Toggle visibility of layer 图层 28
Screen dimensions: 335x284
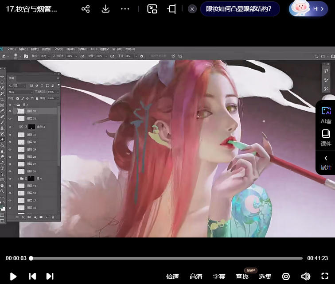pyautogui.click(x=10, y=157)
